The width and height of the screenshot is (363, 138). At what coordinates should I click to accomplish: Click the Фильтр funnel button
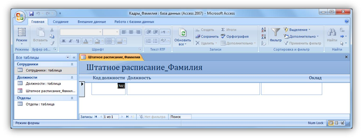pyautogui.click(x=275, y=35)
